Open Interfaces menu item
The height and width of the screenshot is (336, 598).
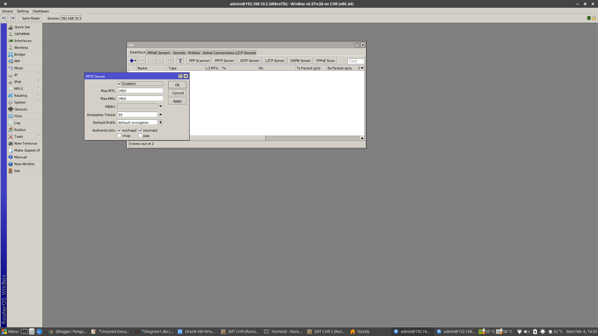coord(25,41)
